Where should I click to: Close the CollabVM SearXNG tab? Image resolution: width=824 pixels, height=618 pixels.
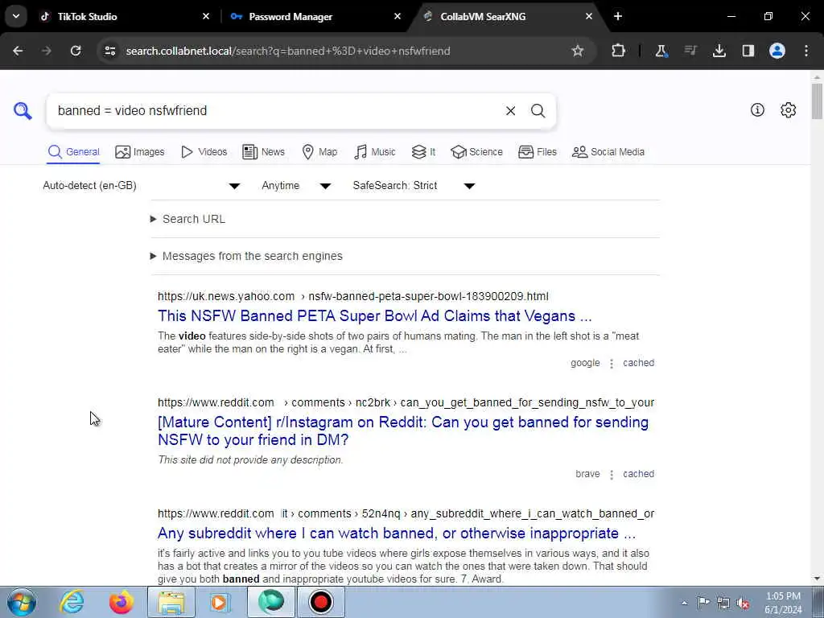(589, 17)
